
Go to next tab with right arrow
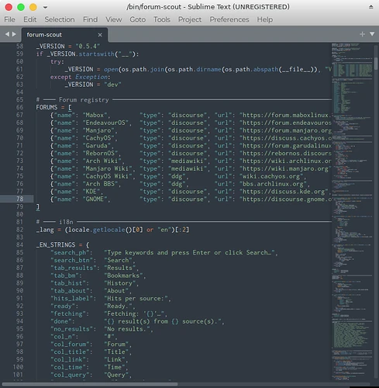(14, 34)
